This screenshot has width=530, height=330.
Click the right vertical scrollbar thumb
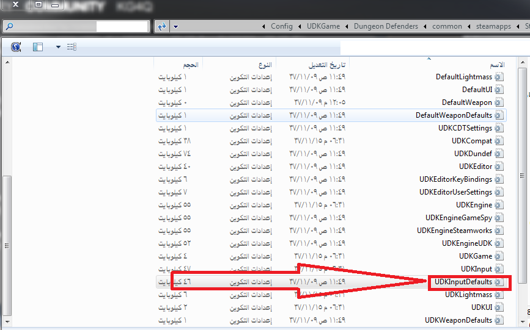[x=523, y=176]
